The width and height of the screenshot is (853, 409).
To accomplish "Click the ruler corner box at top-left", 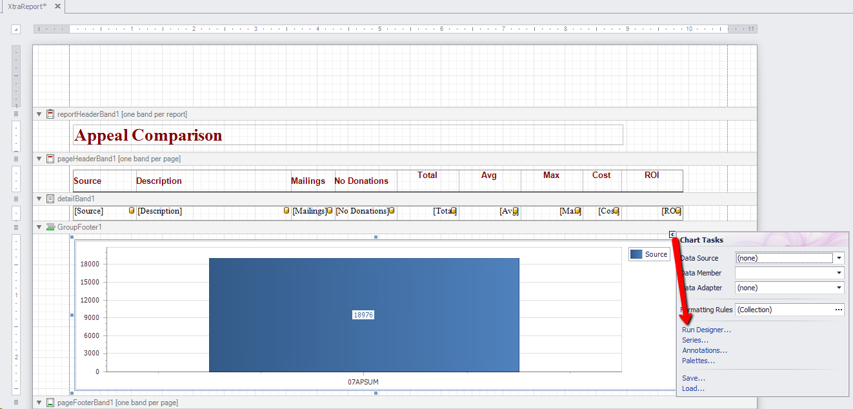I will coord(16,29).
